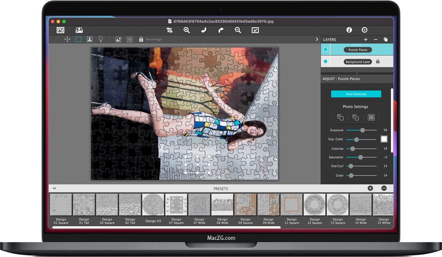This screenshot has height=257, width=442.
Task: Select the Zoom In tool
Action: tap(186, 30)
